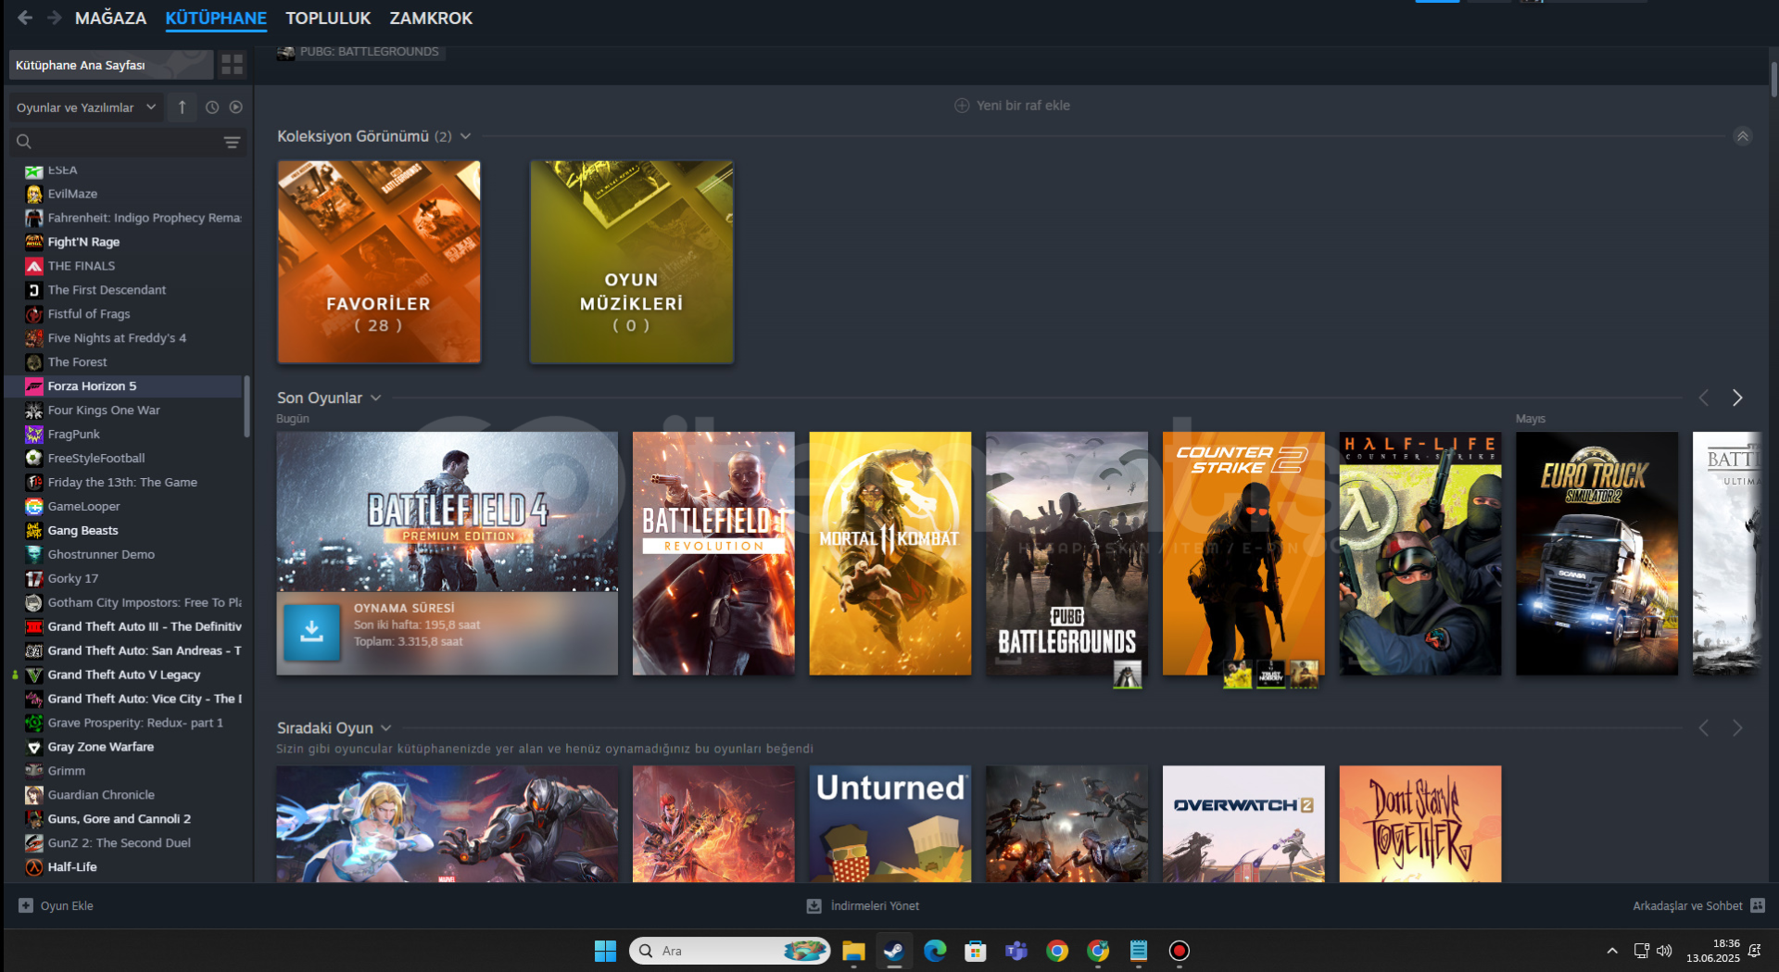Viewport: 1779px width, 972px height.
Task: Show hidden system tray icons
Action: pyautogui.click(x=1612, y=951)
